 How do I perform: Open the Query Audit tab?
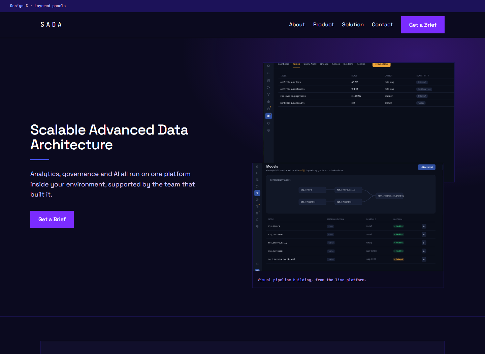[x=310, y=64]
